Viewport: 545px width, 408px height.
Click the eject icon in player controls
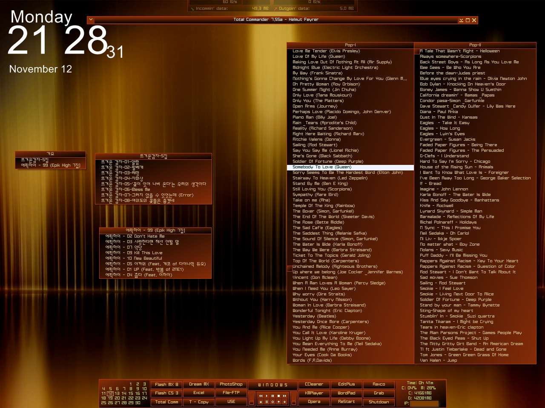click(261, 402)
